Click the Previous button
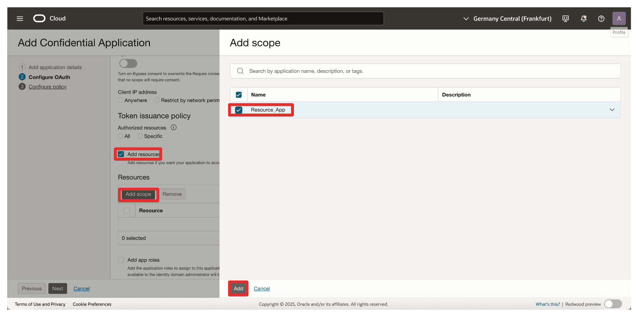 32,289
